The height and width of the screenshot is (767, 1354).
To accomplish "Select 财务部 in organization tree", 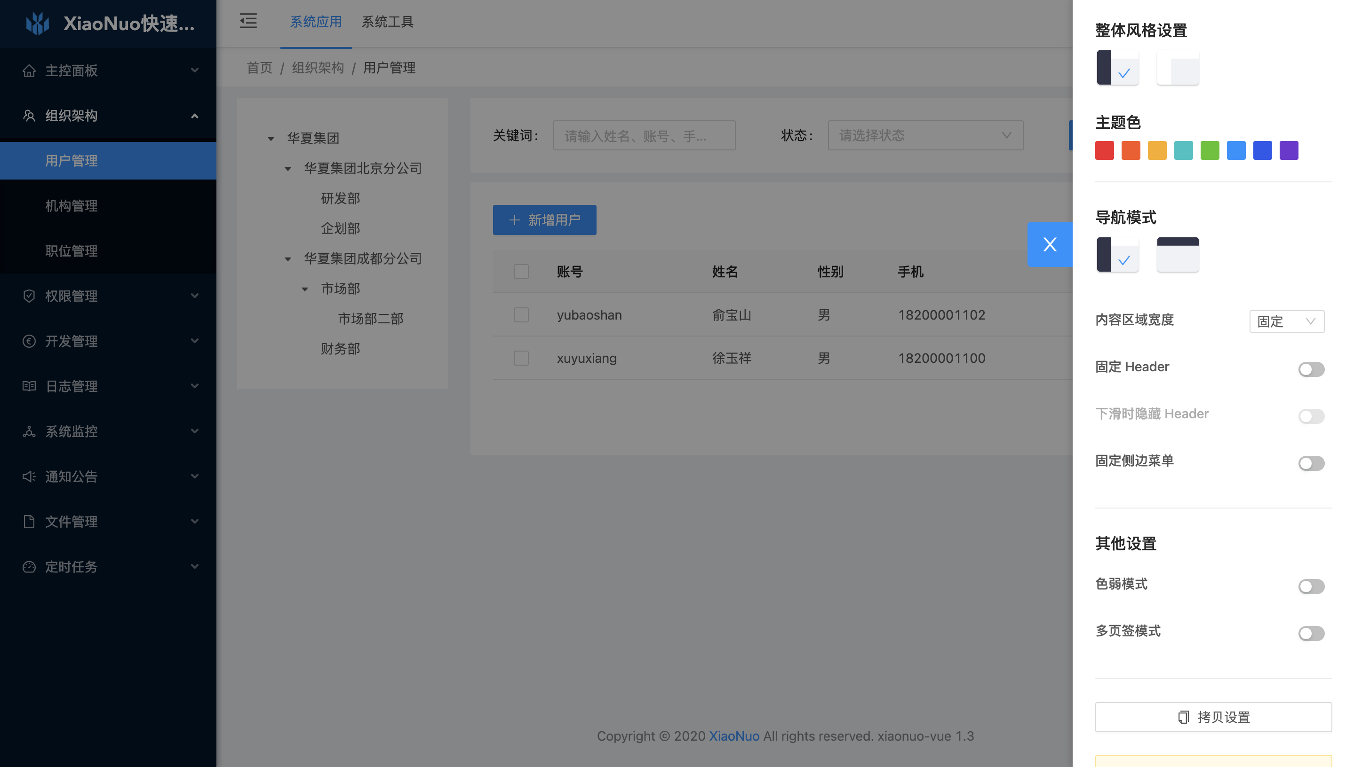I will 340,349.
